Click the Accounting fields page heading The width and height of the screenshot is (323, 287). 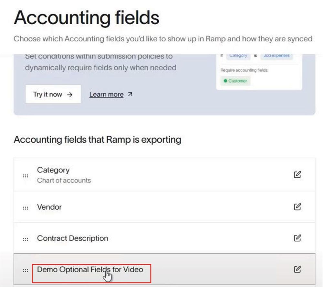[87, 18]
